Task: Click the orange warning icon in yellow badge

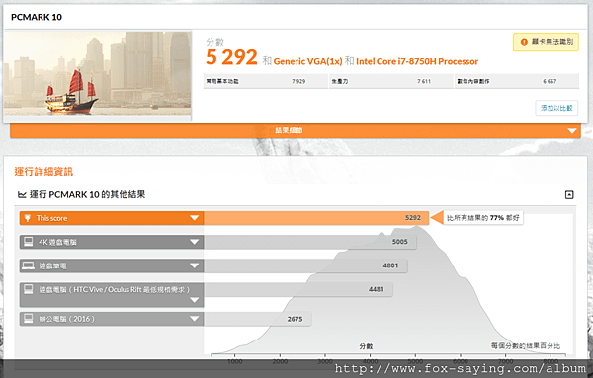Action: click(x=524, y=42)
